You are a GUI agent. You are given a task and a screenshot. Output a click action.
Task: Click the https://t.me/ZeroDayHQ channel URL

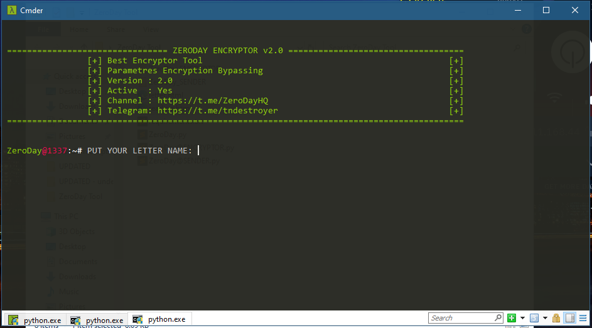(213, 101)
